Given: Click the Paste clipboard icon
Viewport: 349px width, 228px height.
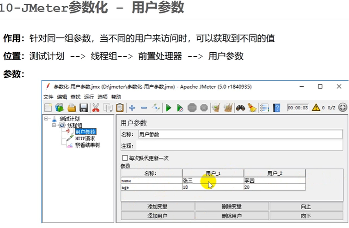Looking at the screenshot, I should pos(120,108).
